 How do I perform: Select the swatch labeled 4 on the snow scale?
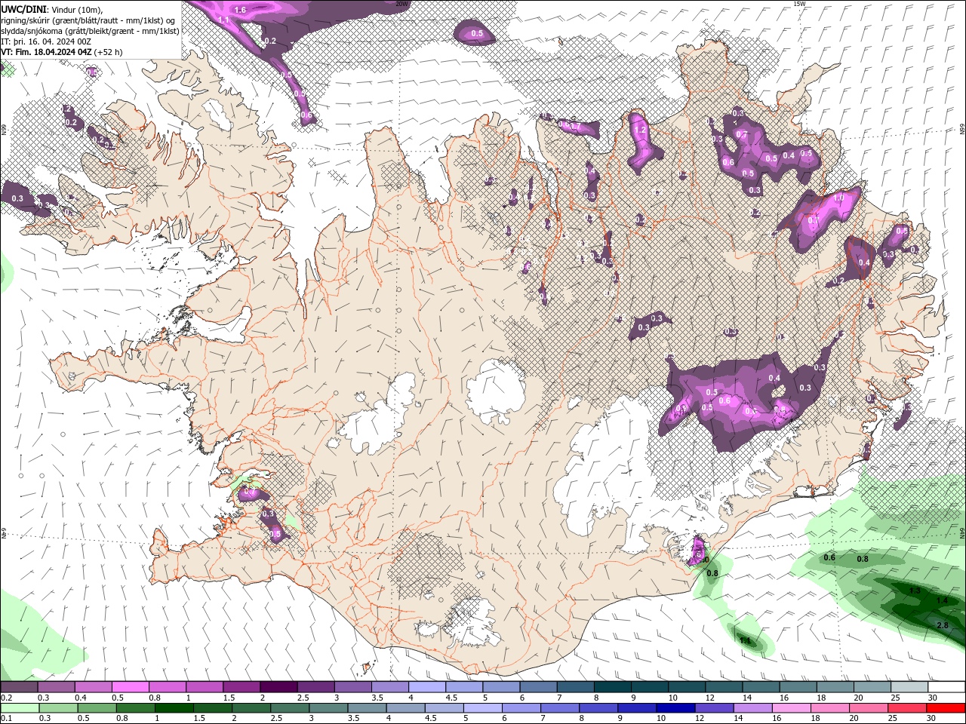click(427, 687)
